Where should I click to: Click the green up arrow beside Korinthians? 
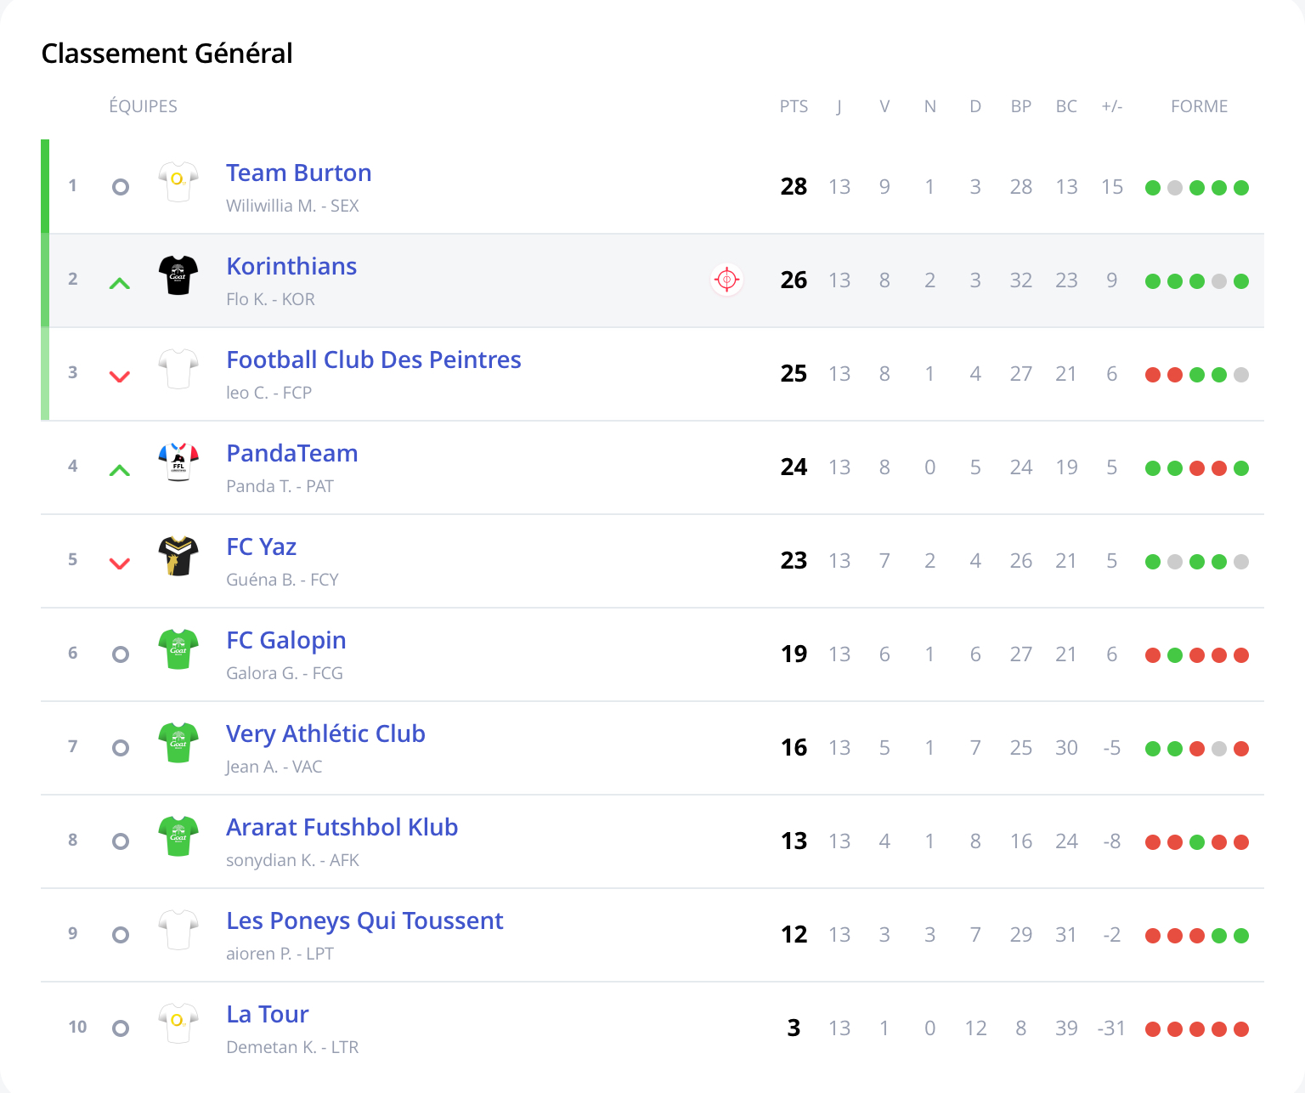click(x=120, y=283)
